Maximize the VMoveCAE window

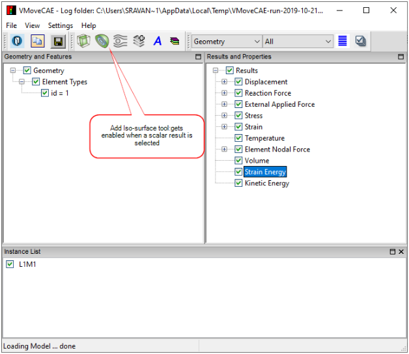366,10
